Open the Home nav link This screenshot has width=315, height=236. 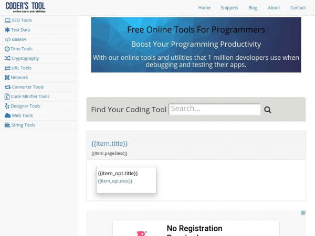[x=204, y=8]
